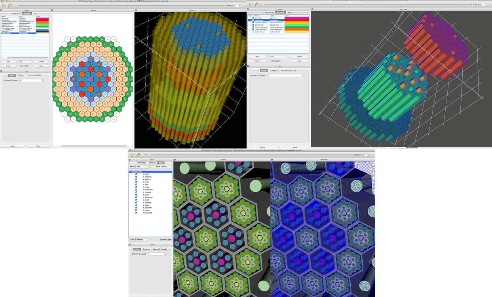Viewport: 492px width, 297px height.
Task: Toggle Draw Edges checkbox in bottom window
Action: click(x=161, y=239)
